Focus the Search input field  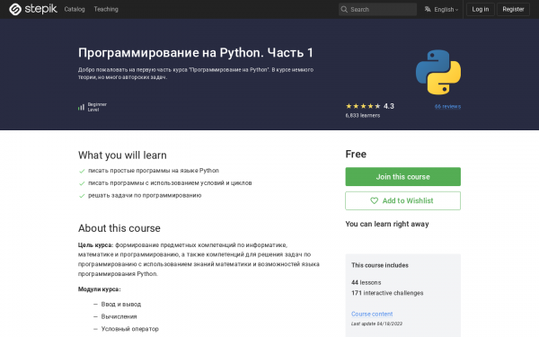point(377,9)
